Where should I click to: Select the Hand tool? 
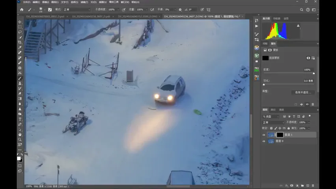pos(20,134)
